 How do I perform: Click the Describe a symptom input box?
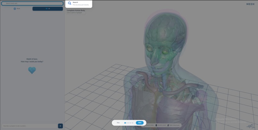(29, 126)
